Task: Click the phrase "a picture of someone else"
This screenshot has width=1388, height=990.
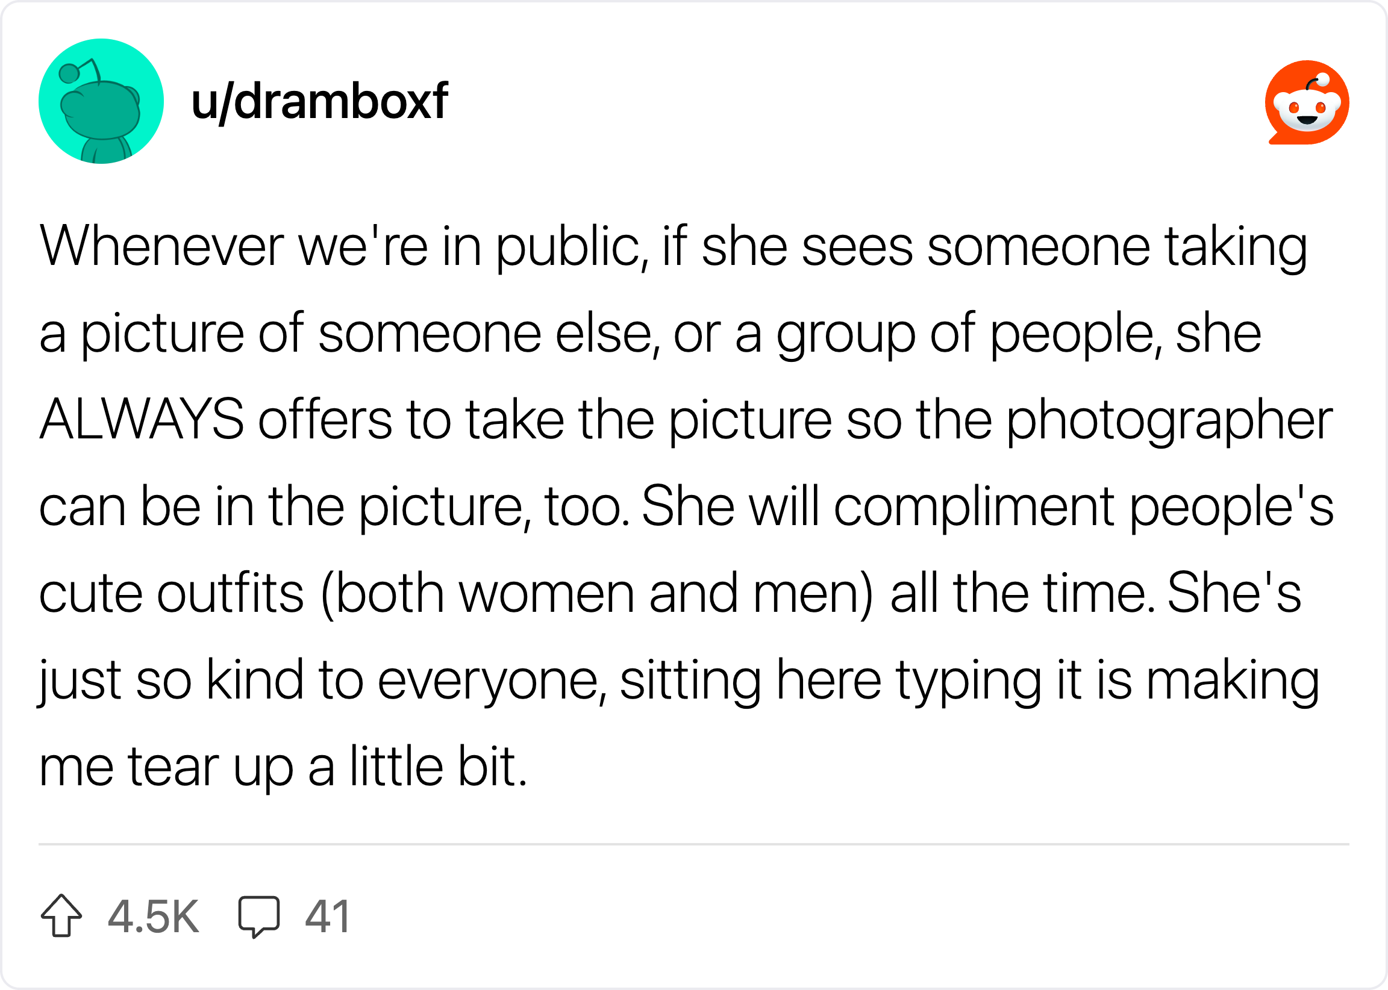Action: [350, 334]
